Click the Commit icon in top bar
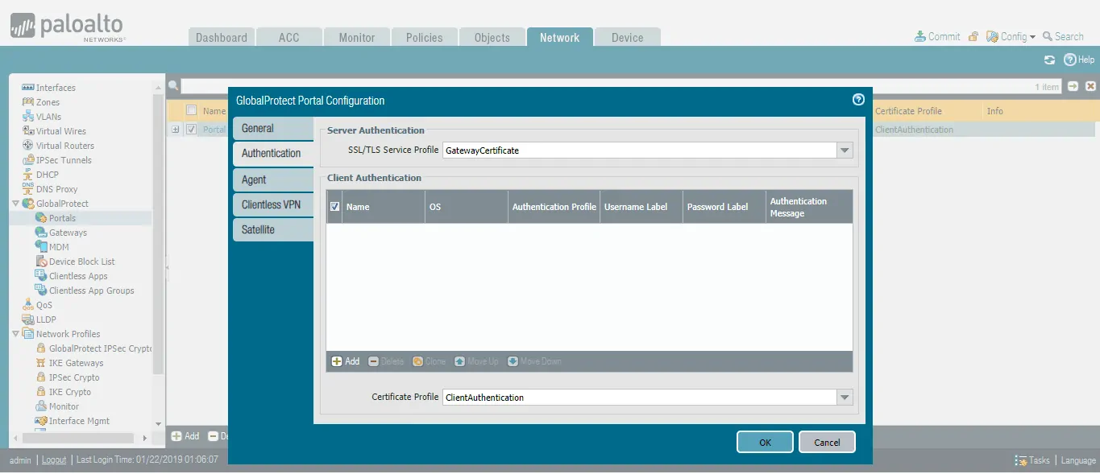 [920, 36]
